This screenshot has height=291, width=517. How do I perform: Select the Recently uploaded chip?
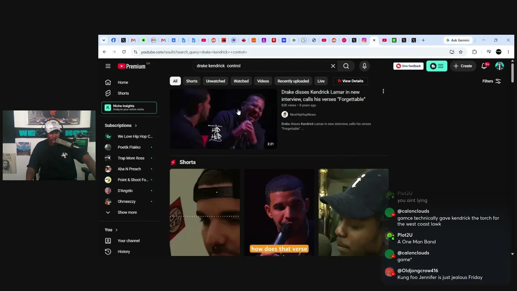point(293,81)
